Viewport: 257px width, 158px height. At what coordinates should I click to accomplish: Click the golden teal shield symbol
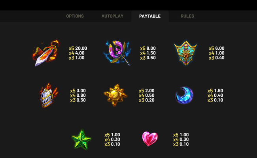click(185, 53)
